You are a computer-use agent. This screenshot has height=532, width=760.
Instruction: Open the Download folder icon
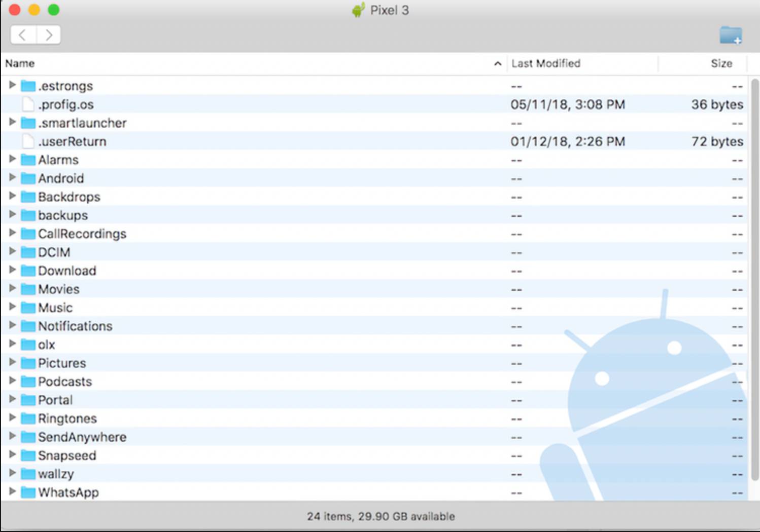[28, 271]
